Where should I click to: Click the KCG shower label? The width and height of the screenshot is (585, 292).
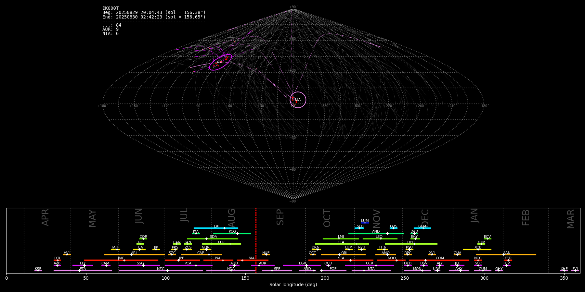click(232, 232)
